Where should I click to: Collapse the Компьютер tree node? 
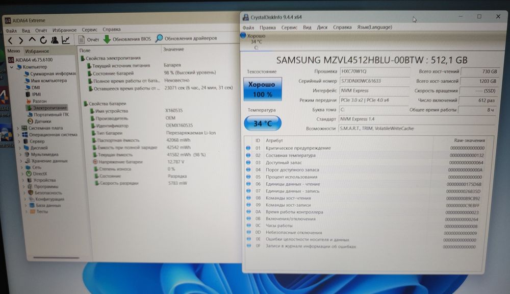pyautogui.click(x=12, y=67)
